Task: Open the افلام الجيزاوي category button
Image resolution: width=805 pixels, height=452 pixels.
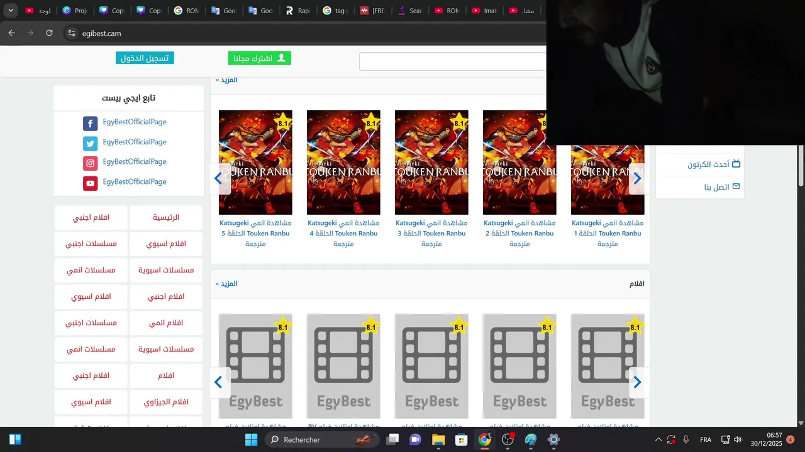Action: click(166, 402)
